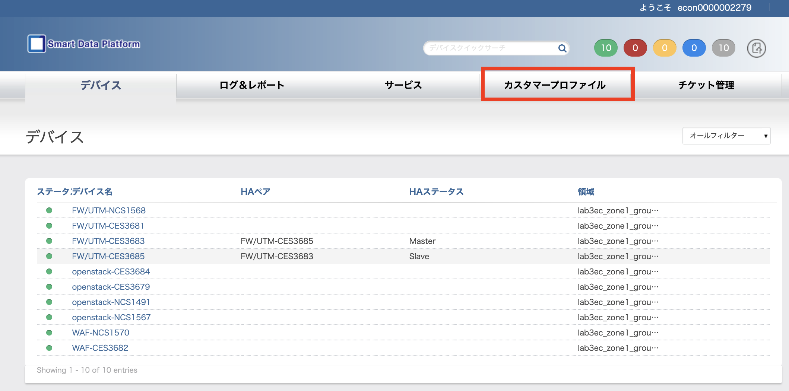Open device FW/UTM-NCS1568
Image resolution: width=789 pixels, height=391 pixels.
[x=109, y=210]
